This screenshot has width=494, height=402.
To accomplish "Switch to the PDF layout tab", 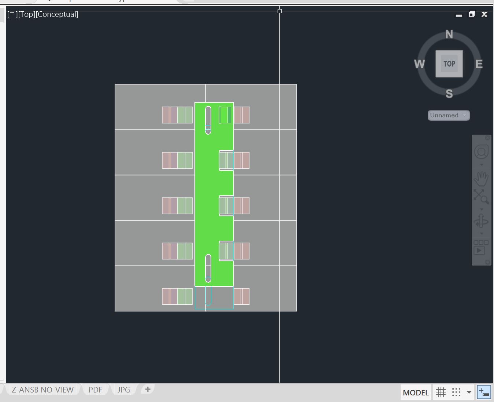I will (95, 390).
